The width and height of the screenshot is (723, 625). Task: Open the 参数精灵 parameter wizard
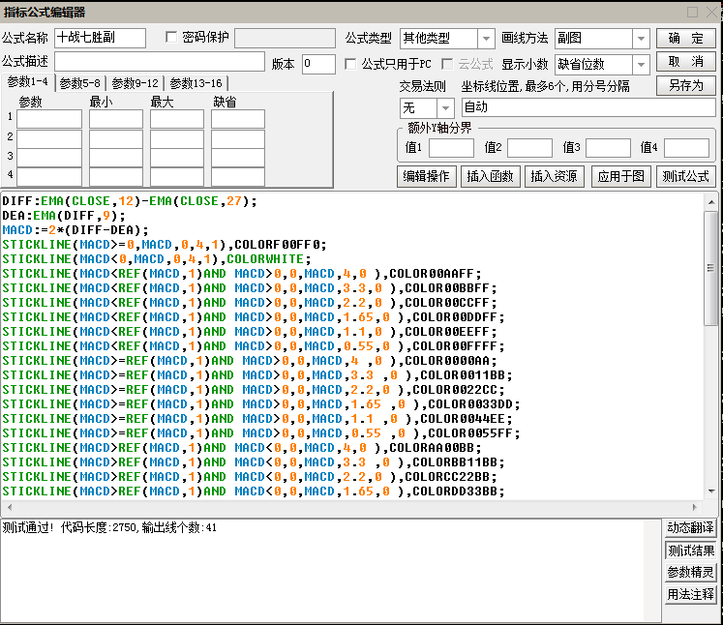coord(690,573)
